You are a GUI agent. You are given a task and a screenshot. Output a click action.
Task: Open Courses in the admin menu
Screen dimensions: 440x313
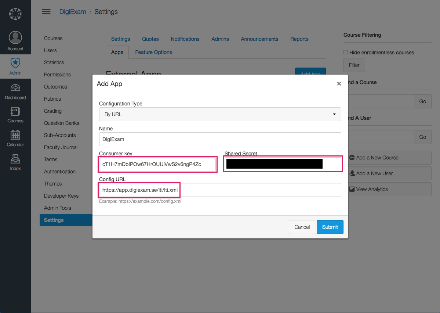tap(53, 38)
